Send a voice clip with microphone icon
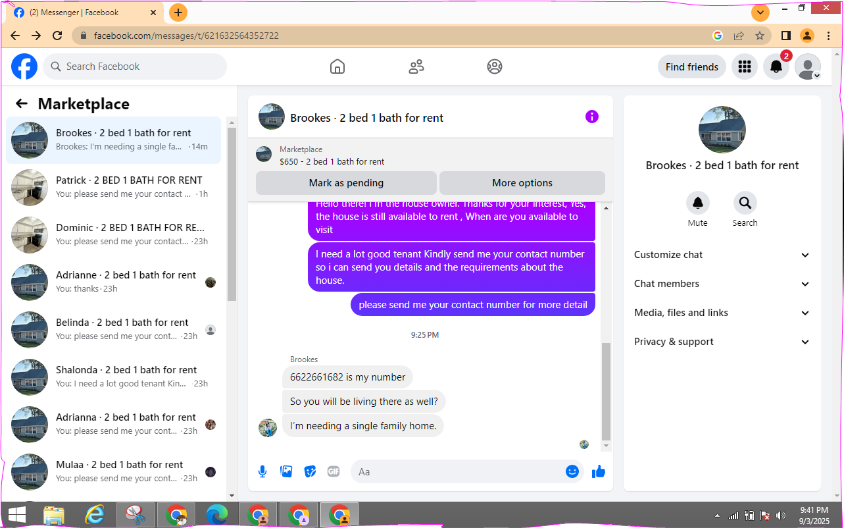Screen dimensions: 844x528 tap(262, 471)
